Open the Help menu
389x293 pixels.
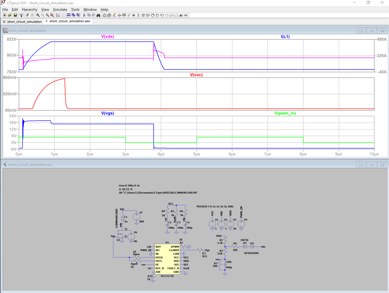104,9
